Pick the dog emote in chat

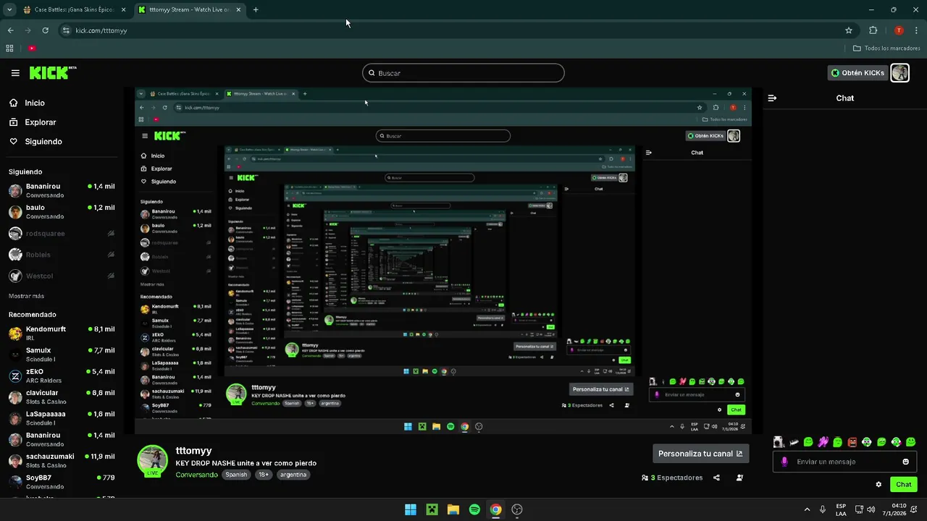(779, 442)
